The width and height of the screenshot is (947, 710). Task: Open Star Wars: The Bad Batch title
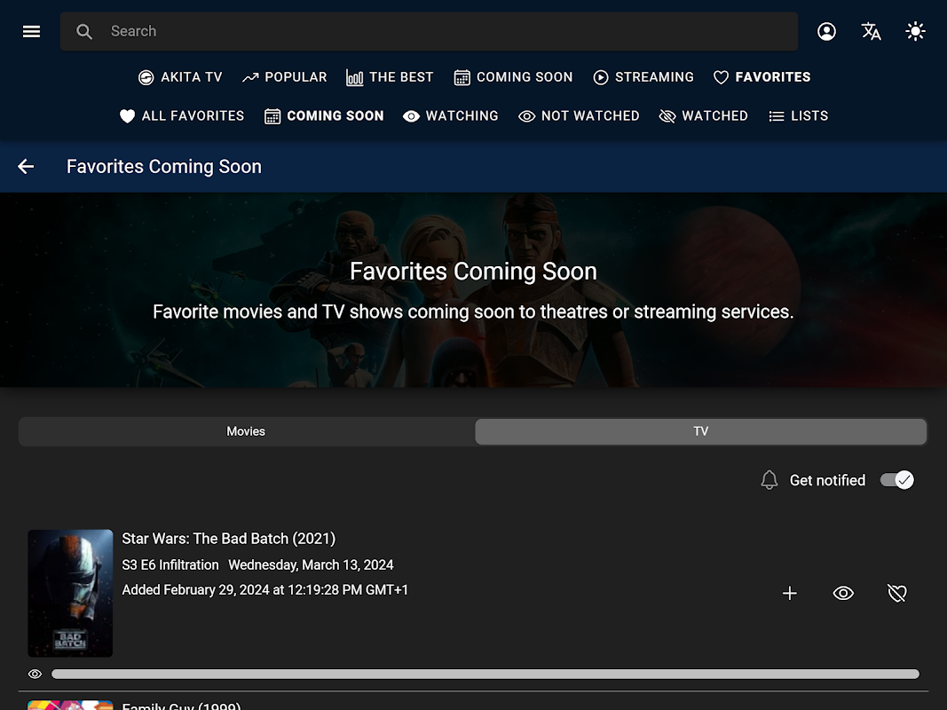click(228, 539)
